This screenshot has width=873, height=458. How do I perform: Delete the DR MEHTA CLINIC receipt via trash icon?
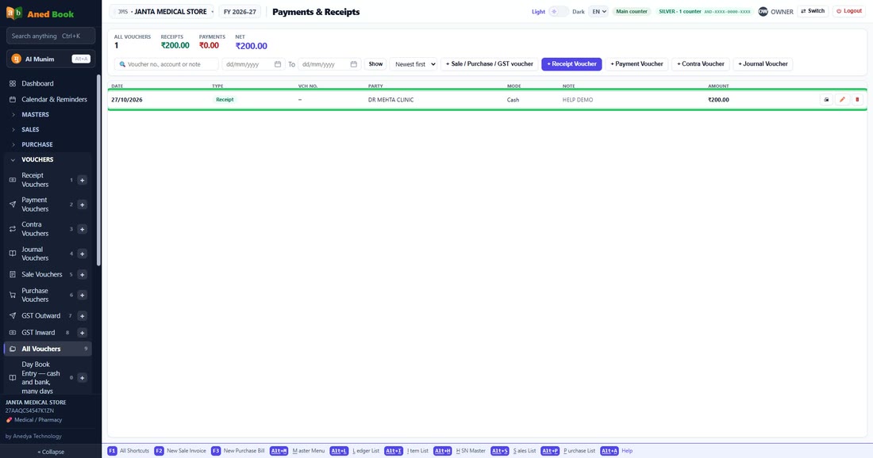(857, 100)
